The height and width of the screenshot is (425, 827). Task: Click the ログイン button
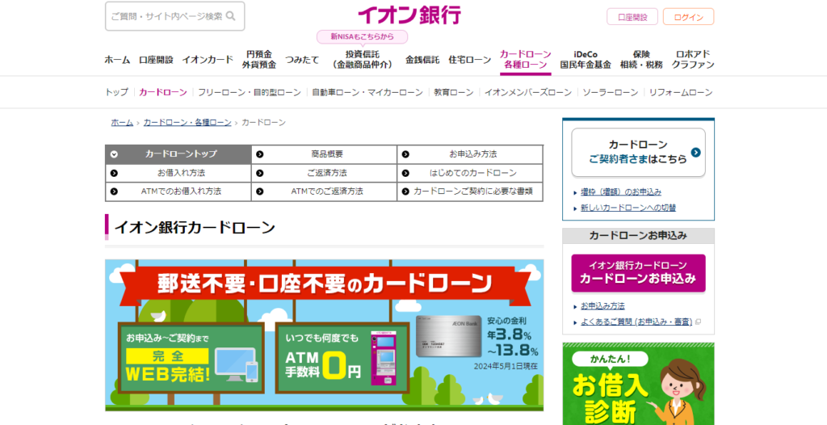pos(688,17)
